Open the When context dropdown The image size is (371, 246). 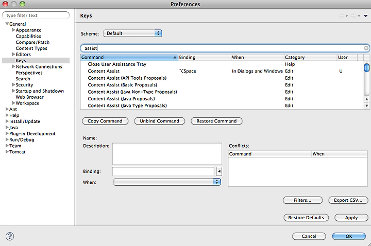click(x=167, y=182)
